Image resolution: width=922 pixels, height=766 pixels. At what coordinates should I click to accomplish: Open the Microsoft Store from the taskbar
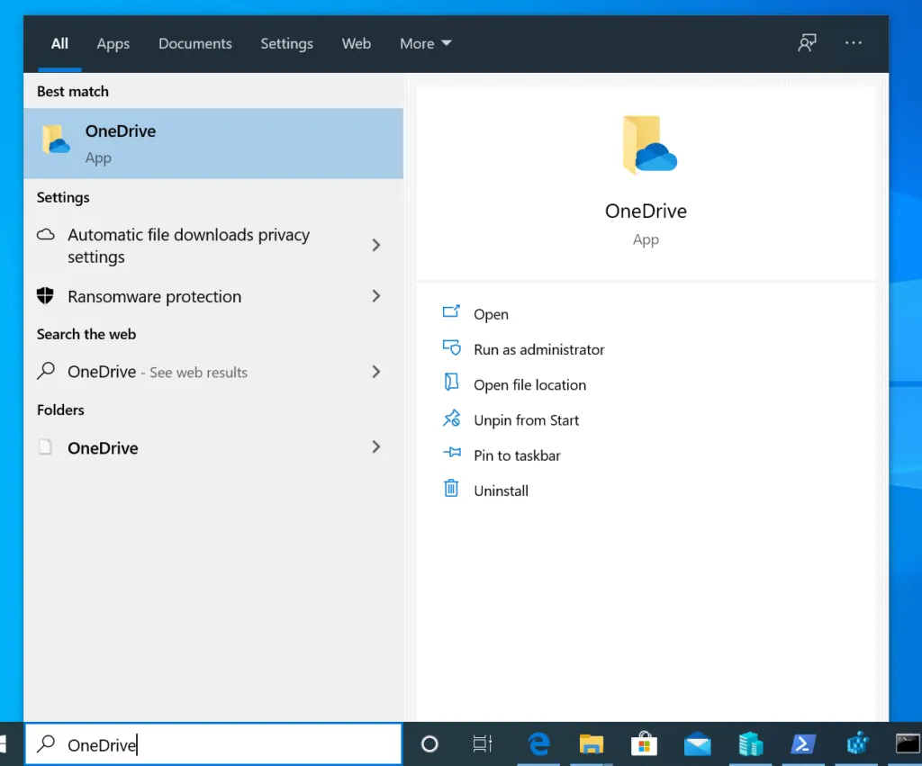point(644,744)
